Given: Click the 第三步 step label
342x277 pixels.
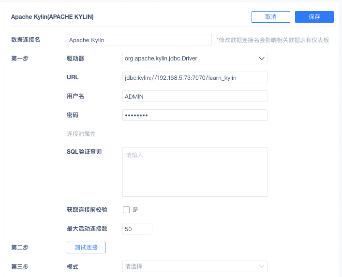Looking at the screenshot, I should coord(20,266).
